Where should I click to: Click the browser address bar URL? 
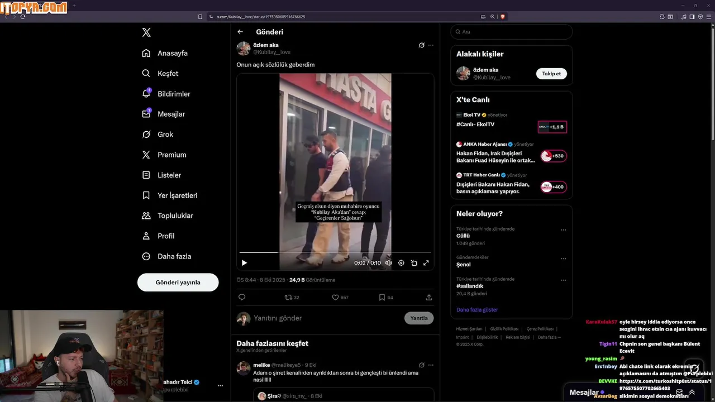261,17
